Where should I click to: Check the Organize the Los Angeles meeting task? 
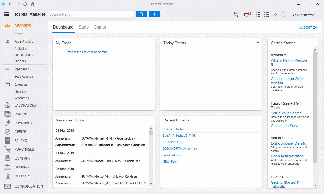[x=60, y=52]
